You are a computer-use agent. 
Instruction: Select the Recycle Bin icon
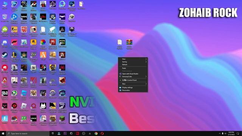[x=5, y=17]
